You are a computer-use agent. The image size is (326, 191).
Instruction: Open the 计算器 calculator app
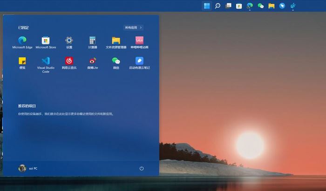(93, 41)
